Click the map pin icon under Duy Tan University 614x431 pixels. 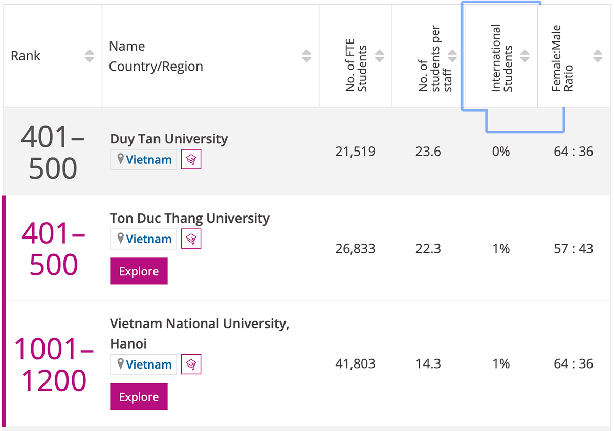pos(121,159)
